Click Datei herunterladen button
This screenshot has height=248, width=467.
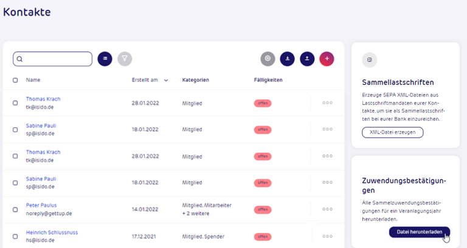(420, 232)
